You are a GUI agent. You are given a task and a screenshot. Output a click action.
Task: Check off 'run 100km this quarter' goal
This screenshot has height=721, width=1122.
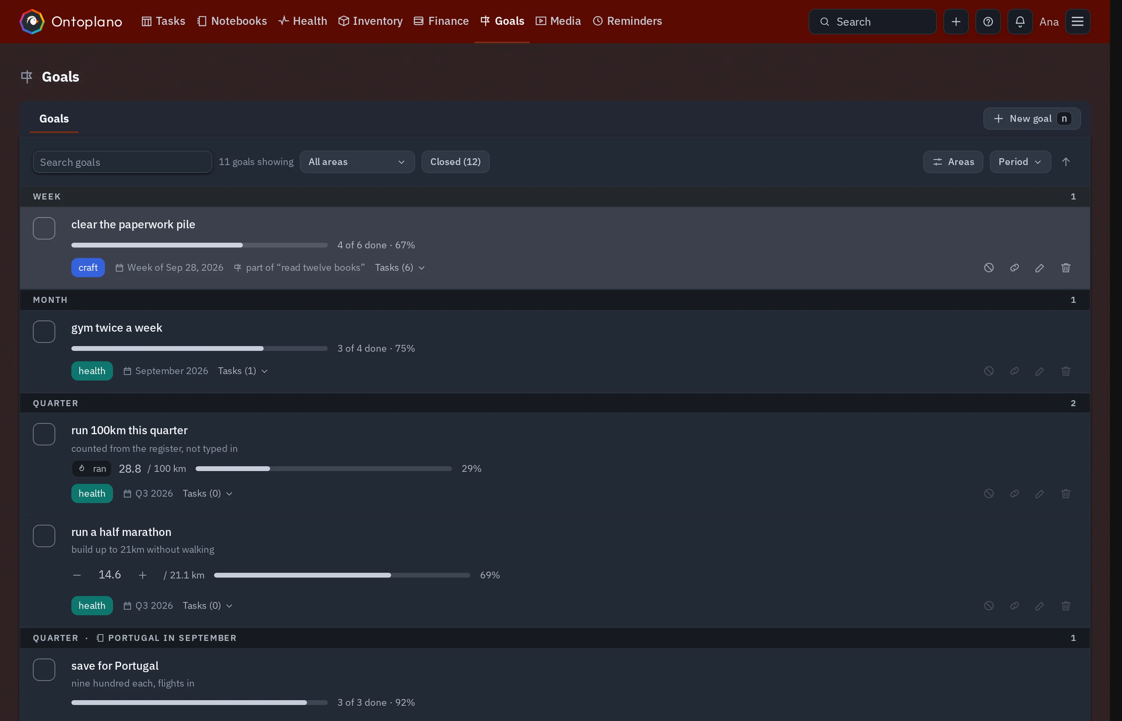44,435
